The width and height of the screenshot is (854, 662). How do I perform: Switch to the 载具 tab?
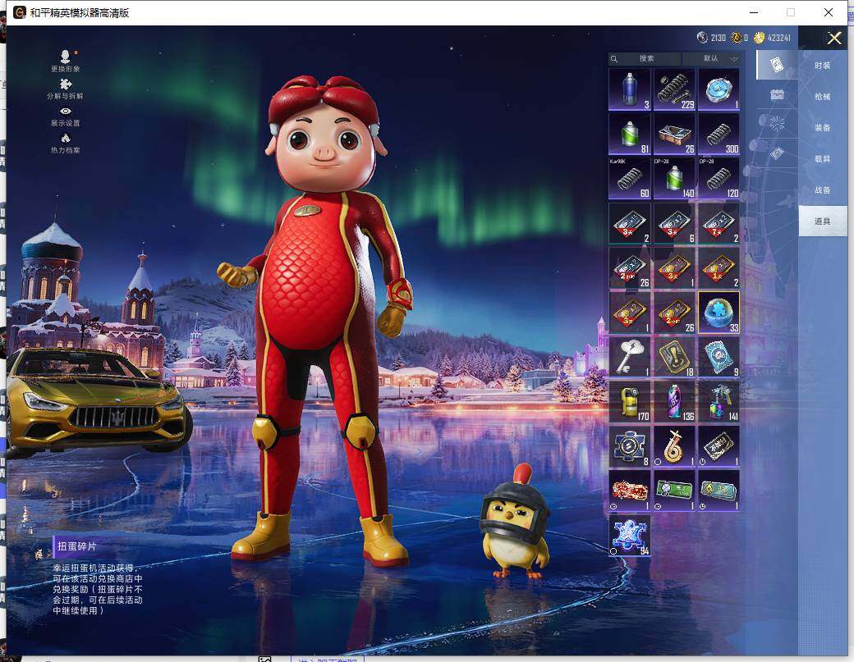pyautogui.click(x=823, y=159)
